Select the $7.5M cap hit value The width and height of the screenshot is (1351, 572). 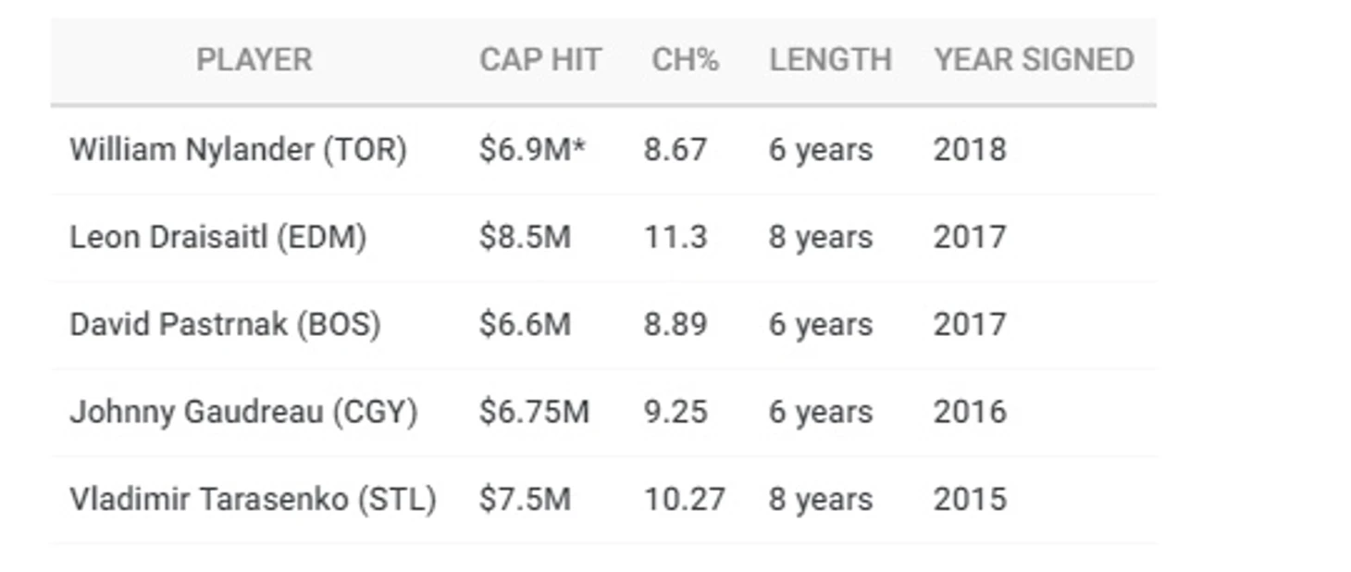[525, 500]
